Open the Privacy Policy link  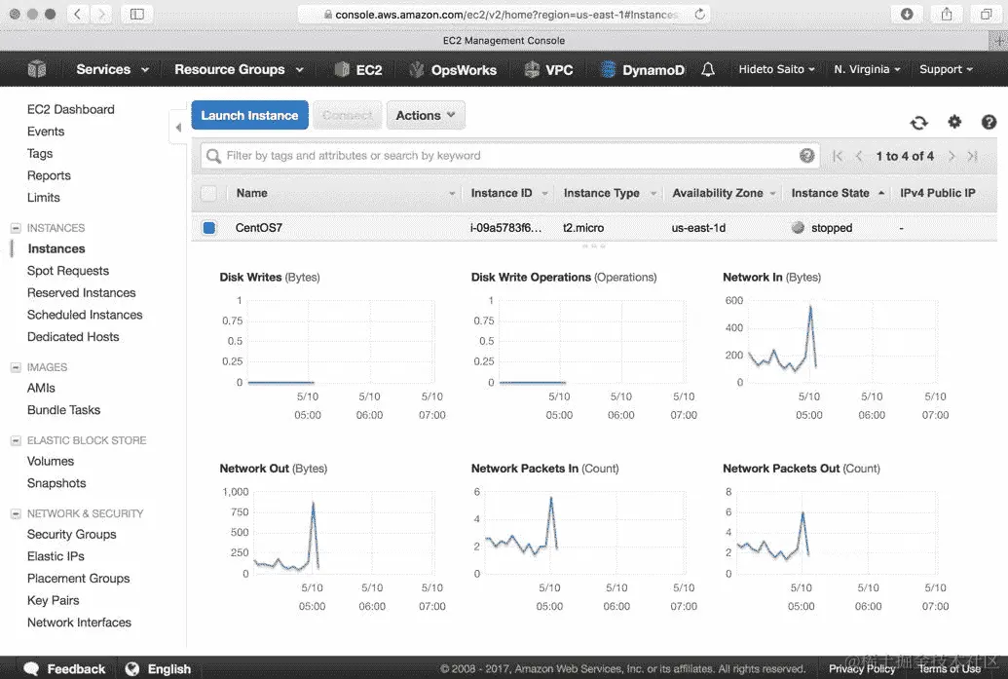tap(862, 668)
